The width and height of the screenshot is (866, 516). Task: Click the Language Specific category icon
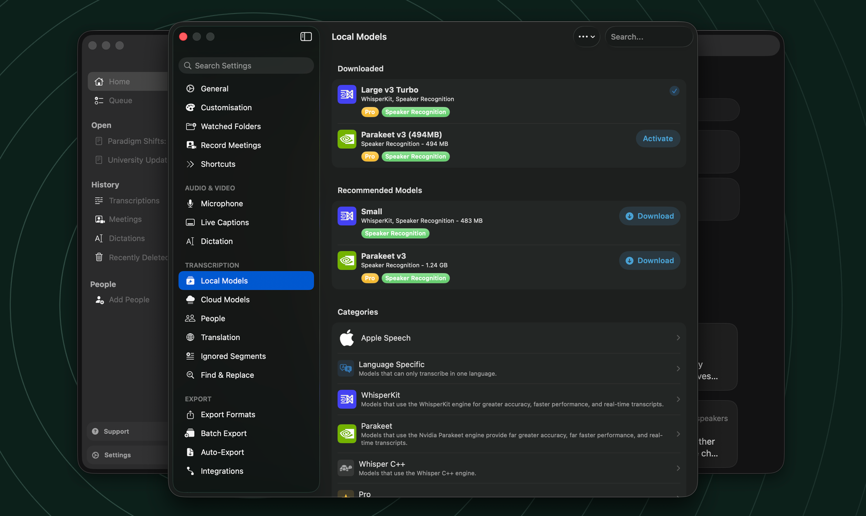pos(346,368)
